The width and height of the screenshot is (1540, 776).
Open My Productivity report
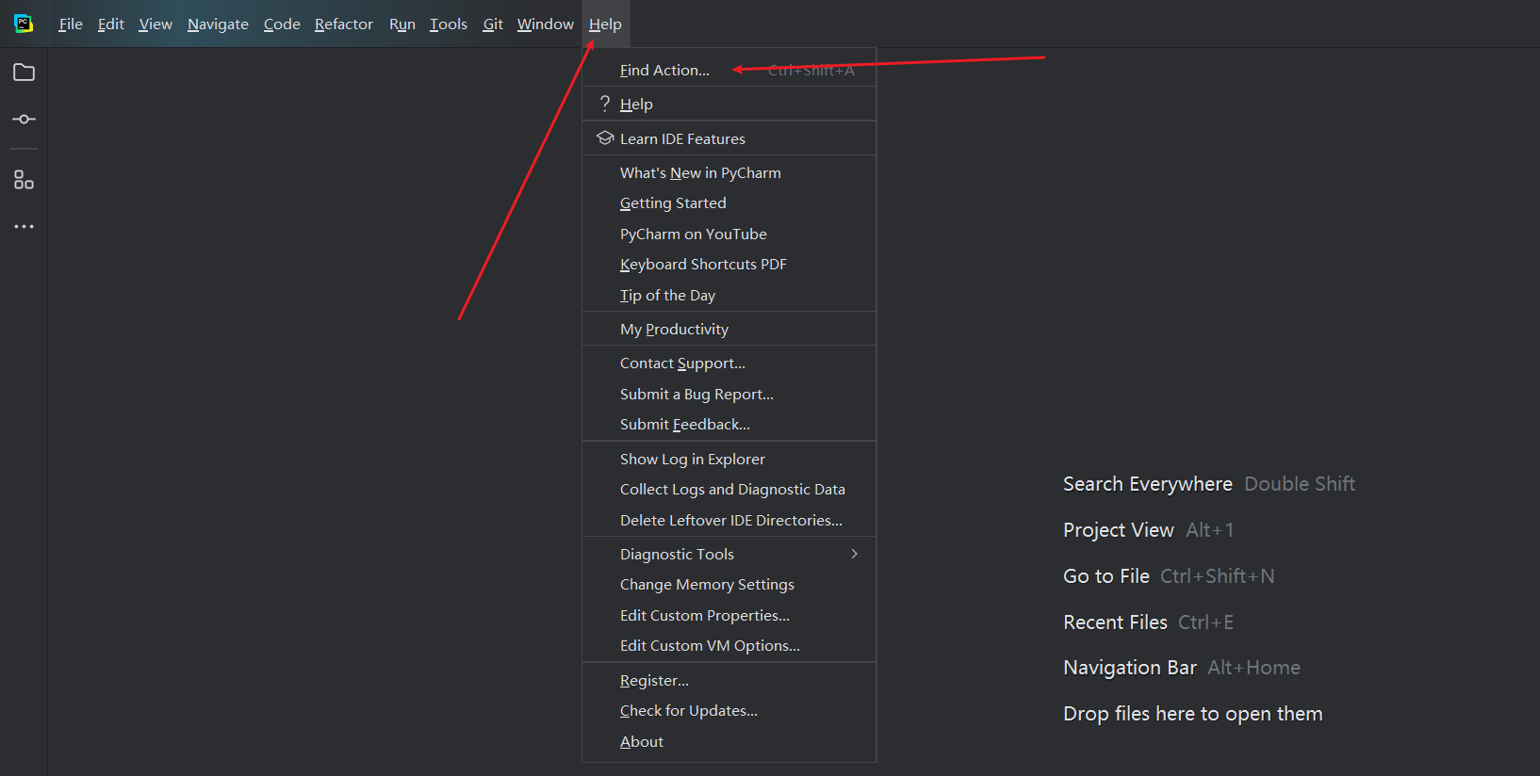point(729,329)
